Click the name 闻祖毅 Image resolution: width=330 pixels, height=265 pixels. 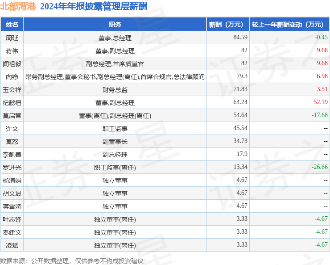(x=12, y=64)
